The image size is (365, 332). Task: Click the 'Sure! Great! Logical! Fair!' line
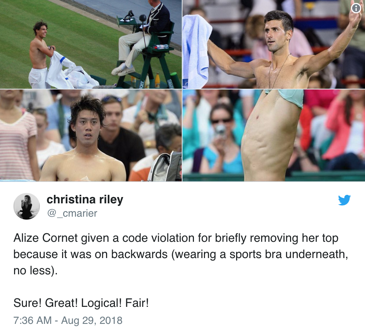[x=81, y=303]
